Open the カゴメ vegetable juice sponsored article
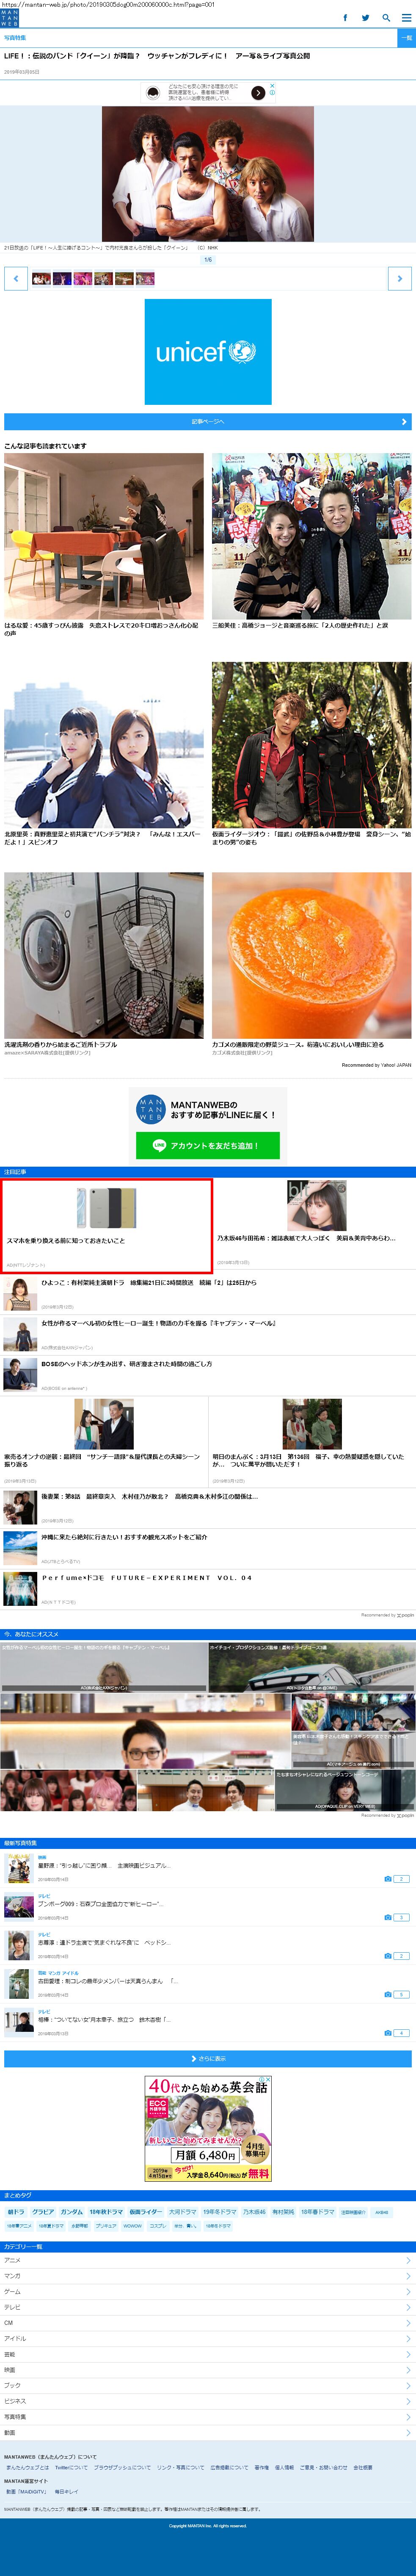Screen dimensions: 416x2576 point(312,955)
